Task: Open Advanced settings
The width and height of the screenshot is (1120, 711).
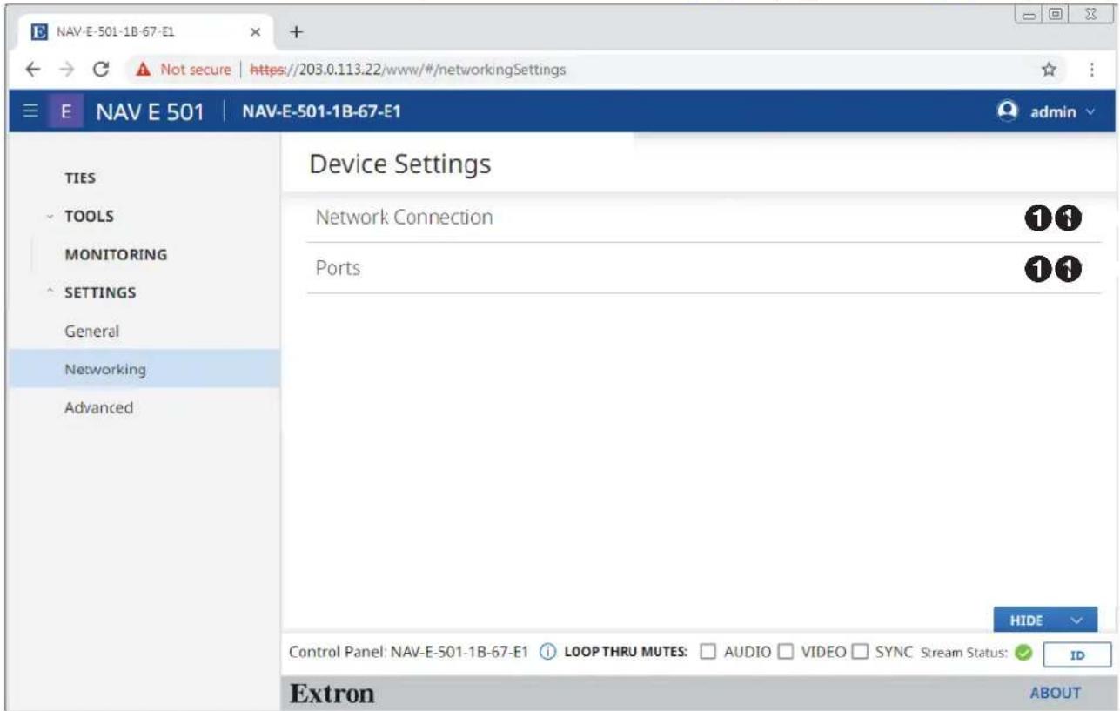Action: point(98,407)
